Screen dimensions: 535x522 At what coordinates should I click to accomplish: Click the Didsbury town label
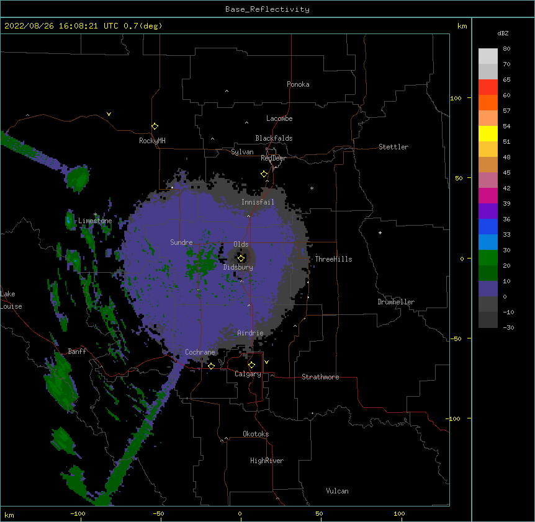238,267
